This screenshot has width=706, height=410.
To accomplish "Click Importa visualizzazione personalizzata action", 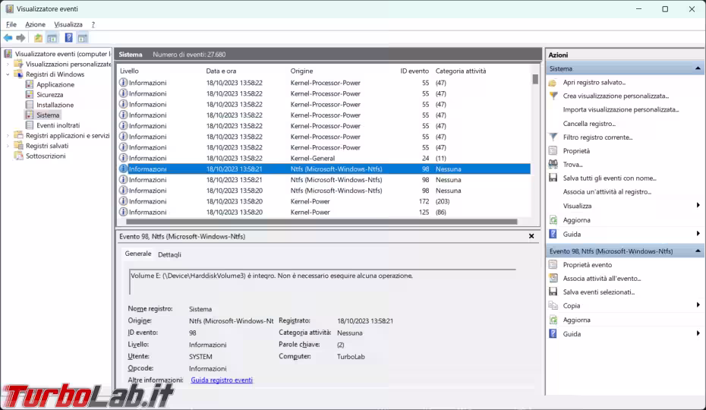I will (x=621, y=109).
